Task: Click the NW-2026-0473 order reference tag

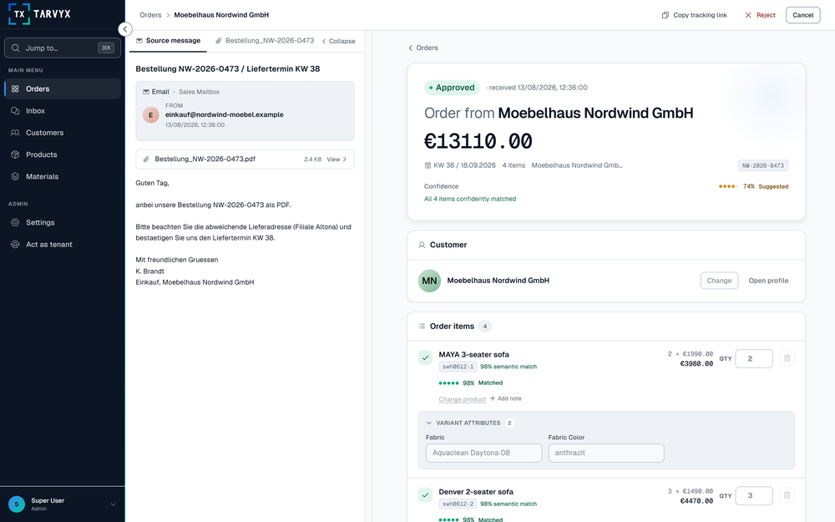Action: tap(762, 165)
